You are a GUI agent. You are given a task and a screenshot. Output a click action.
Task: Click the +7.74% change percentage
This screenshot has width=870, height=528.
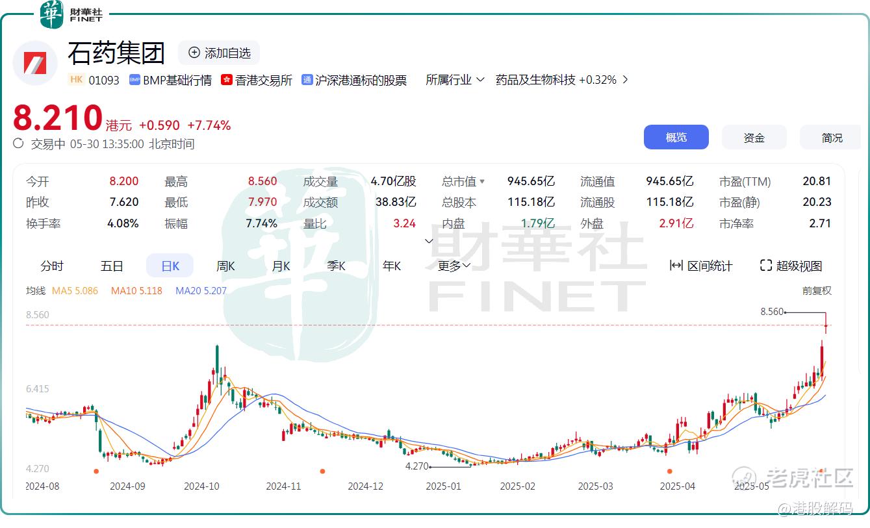[x=209, y=125]
